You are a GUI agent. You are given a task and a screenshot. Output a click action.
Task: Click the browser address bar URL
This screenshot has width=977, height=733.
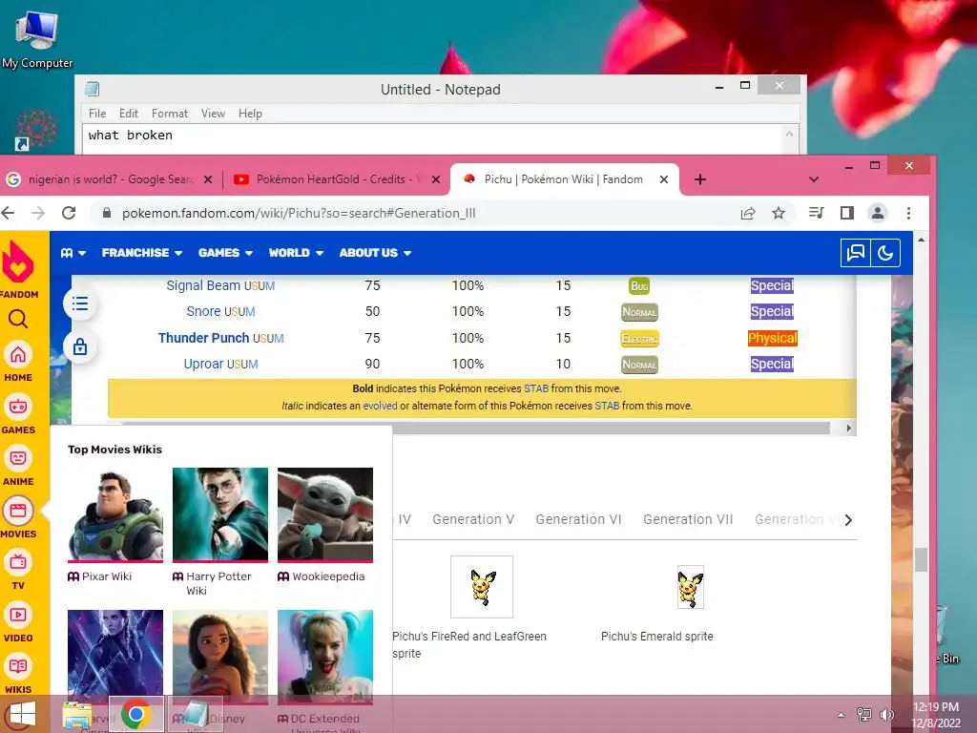(x=299, y=213)
